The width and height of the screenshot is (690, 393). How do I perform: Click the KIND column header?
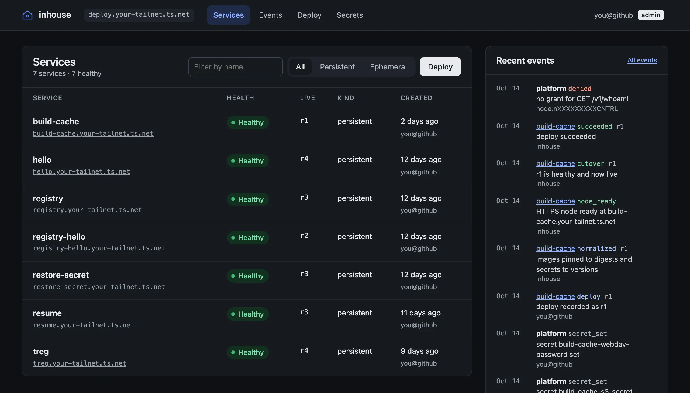346,98
